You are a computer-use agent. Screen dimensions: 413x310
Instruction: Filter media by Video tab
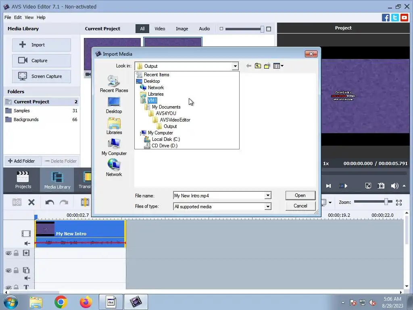[160, 29]
